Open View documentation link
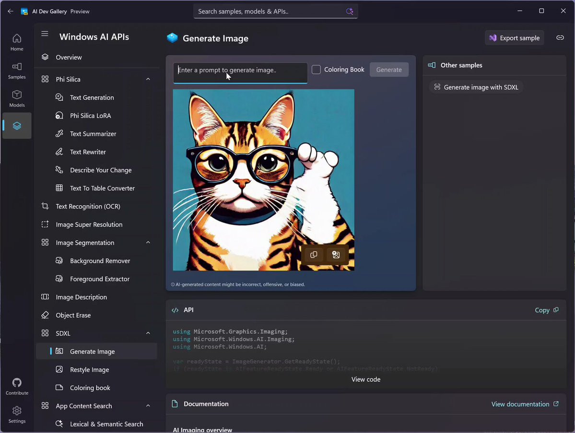The height and width of the screenshot is (433, 575). [525, 404]
